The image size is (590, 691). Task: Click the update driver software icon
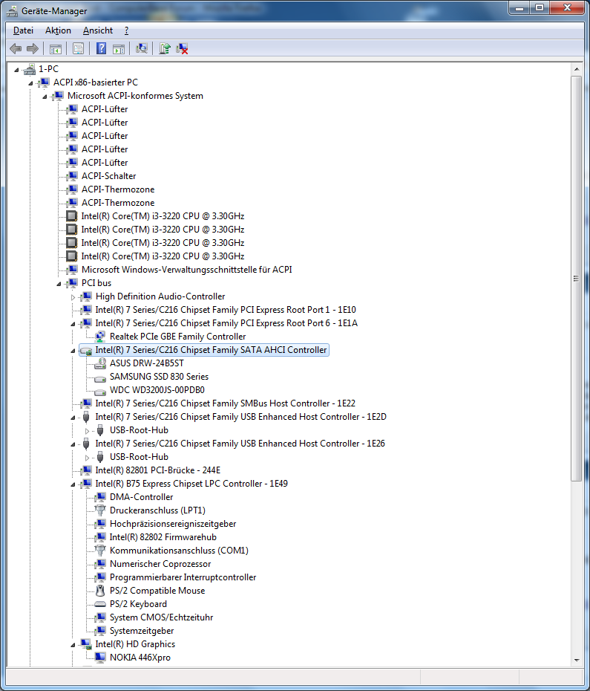pos(165,48)
